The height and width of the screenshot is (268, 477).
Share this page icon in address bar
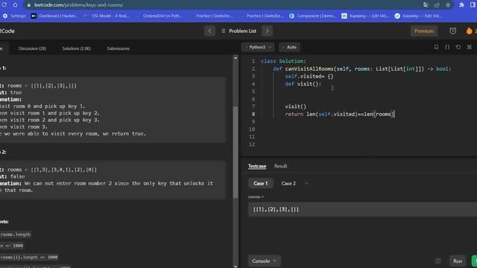click(437, 5)
